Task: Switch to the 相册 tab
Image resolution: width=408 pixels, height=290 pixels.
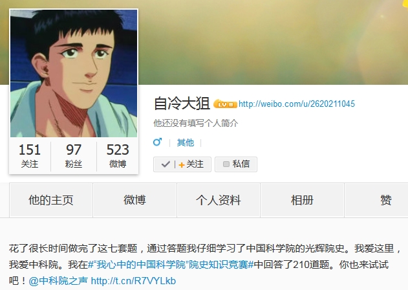Action: pos(303,200)
